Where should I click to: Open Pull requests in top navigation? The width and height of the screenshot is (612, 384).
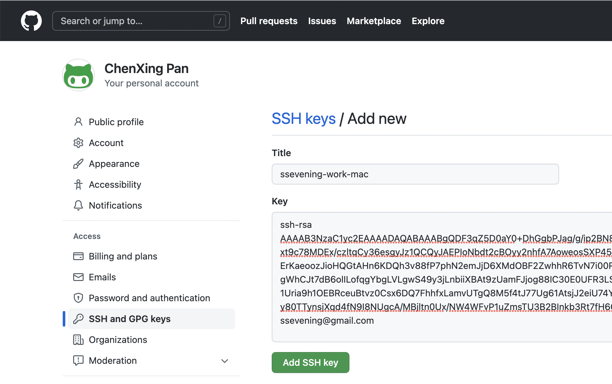tap(269, 21)
